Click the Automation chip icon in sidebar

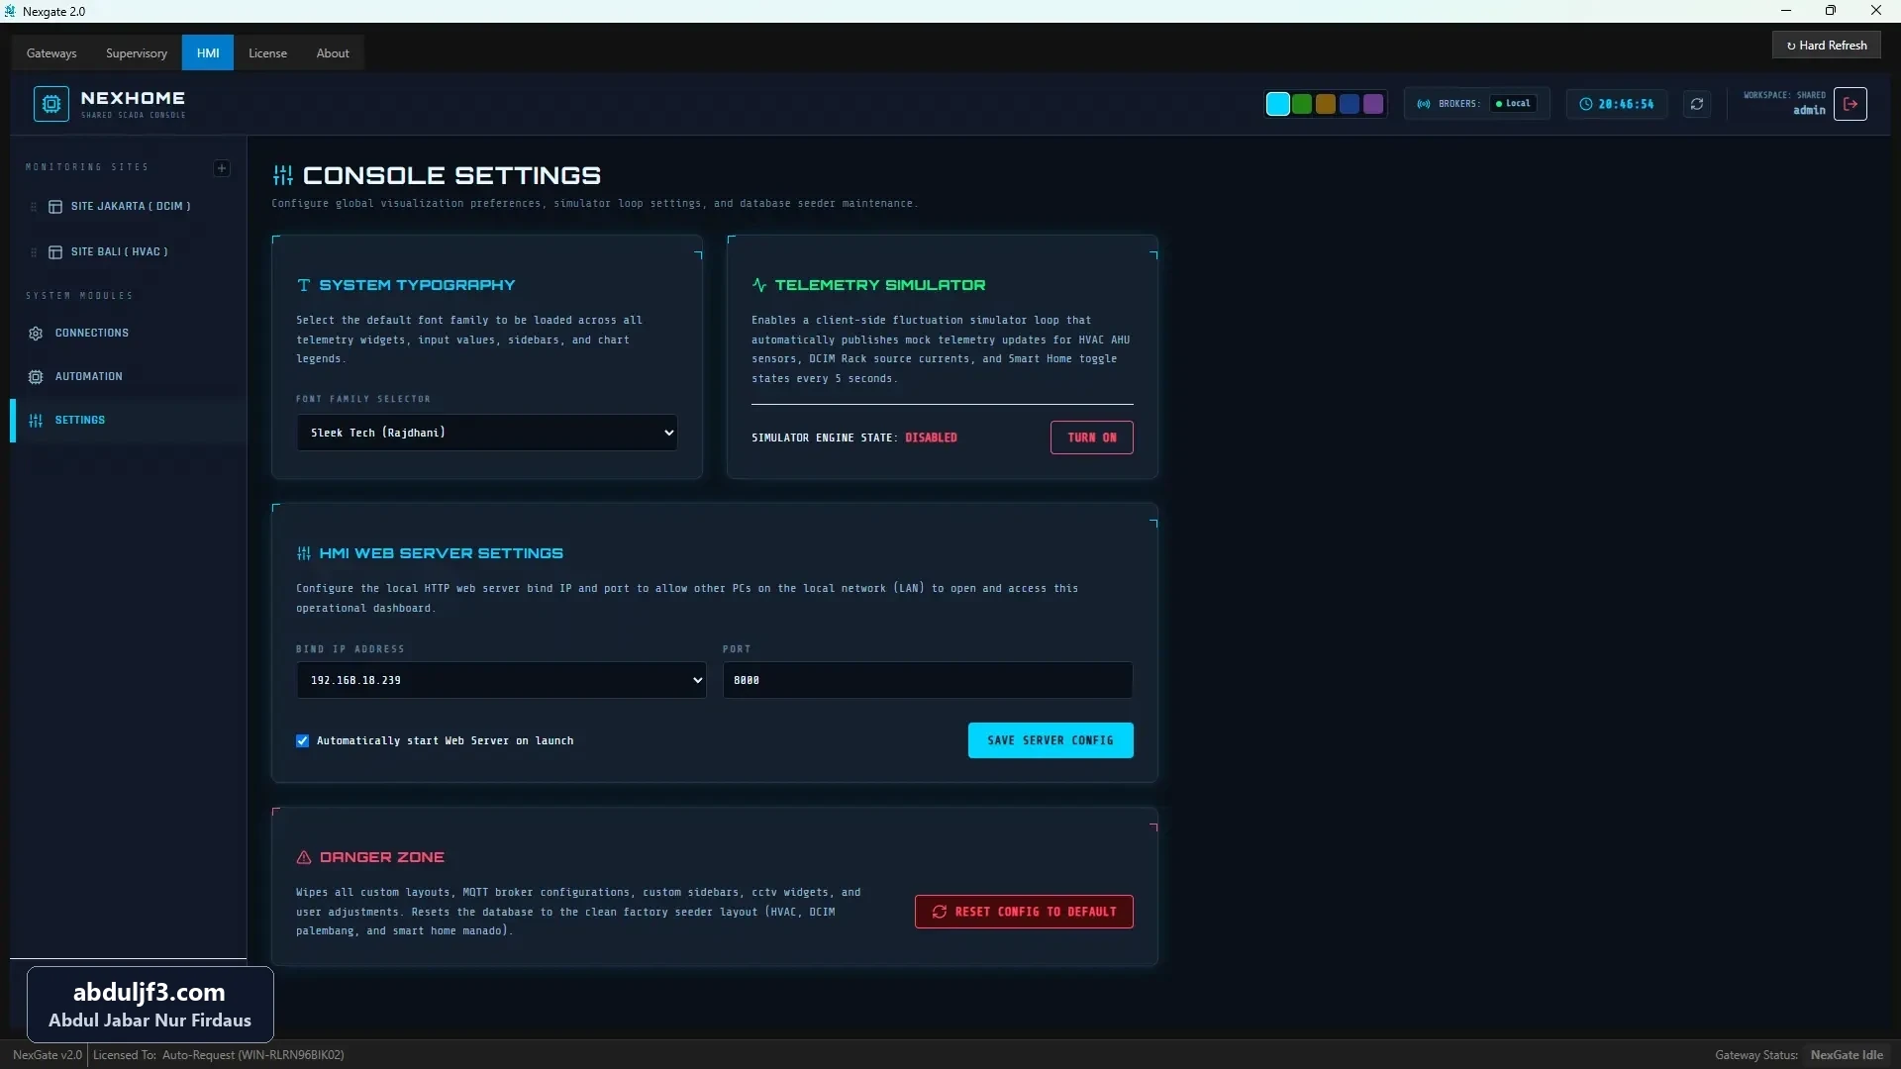click(36, 377)
